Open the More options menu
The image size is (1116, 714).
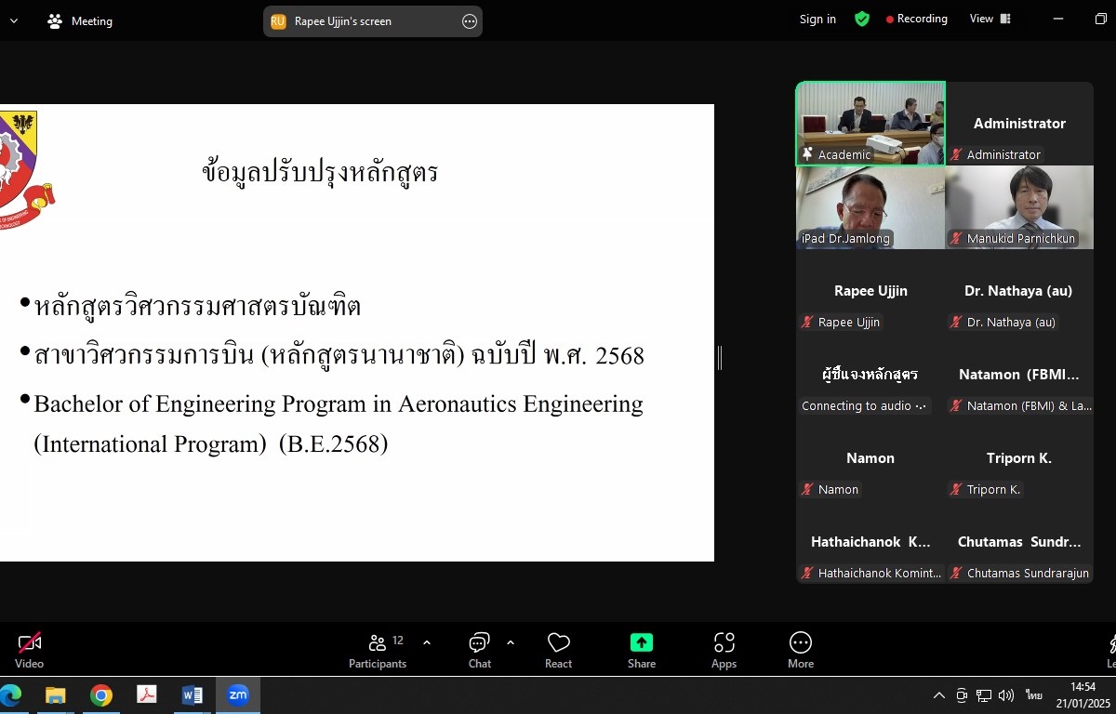pyautogui.click(x=800, y=650)
